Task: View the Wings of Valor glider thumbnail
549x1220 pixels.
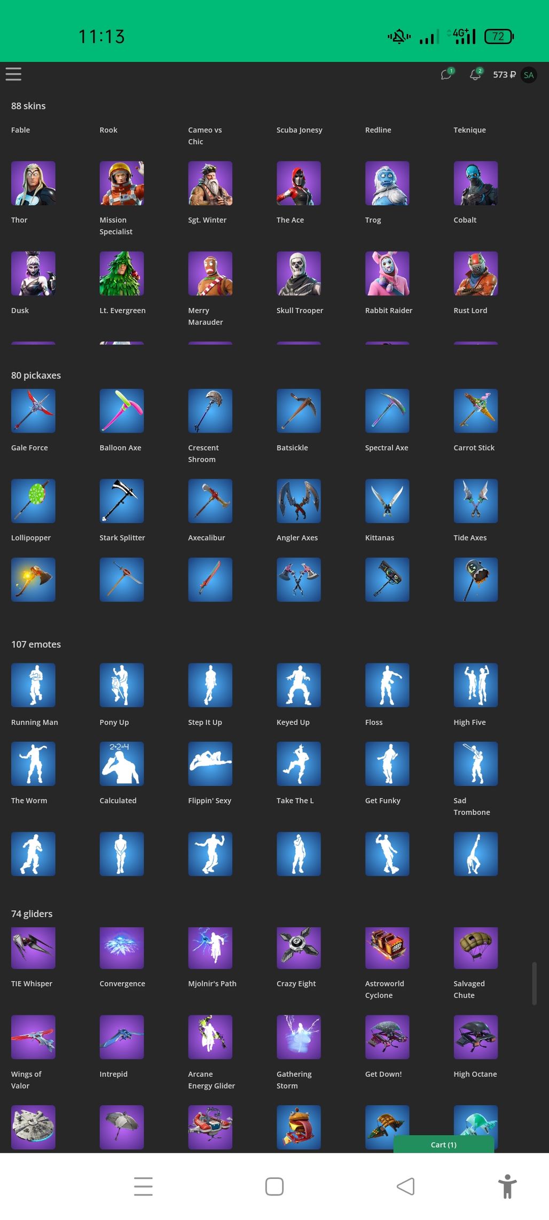Action: pyautogui.click(x=33, y=1037)
